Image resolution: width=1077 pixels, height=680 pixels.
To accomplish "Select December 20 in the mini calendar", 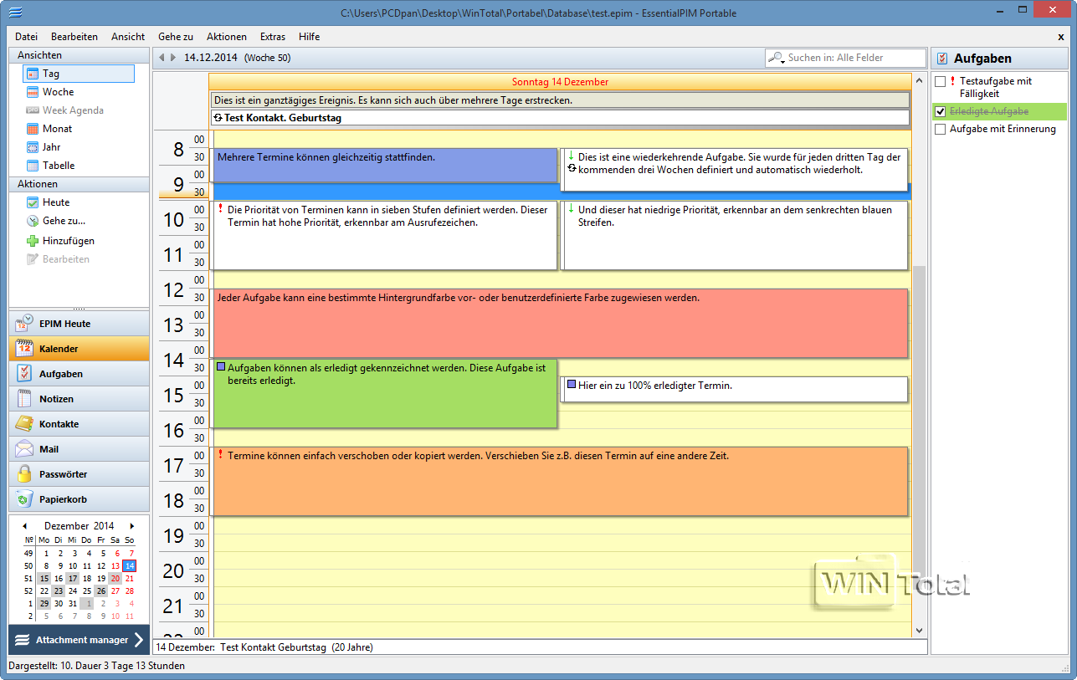I will (115, 578).
